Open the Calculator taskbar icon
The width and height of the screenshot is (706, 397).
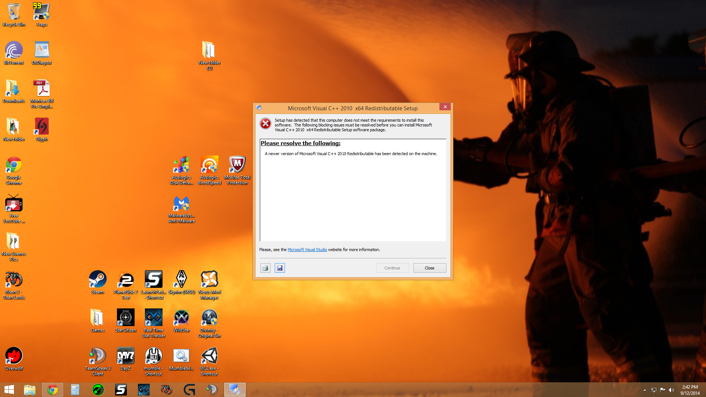coord(75,390)
